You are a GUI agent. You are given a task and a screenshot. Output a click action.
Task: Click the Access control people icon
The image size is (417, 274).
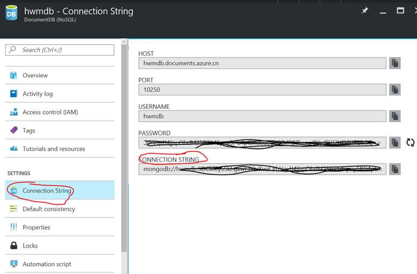tap(13, 112)
